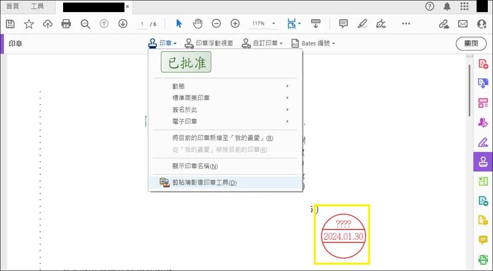Open the find text magnifier tool

85,24
